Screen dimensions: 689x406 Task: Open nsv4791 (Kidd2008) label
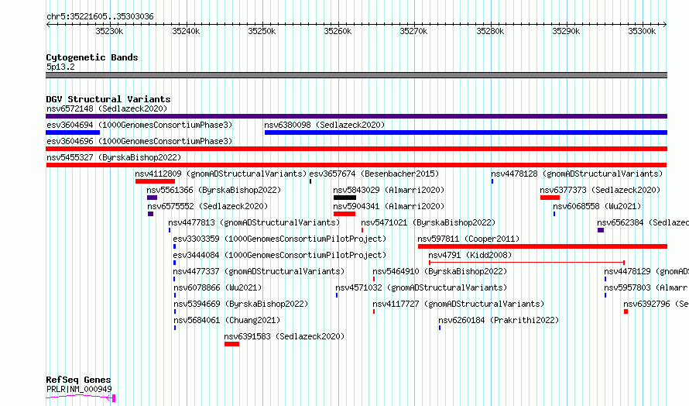click(x=470, y=255)
